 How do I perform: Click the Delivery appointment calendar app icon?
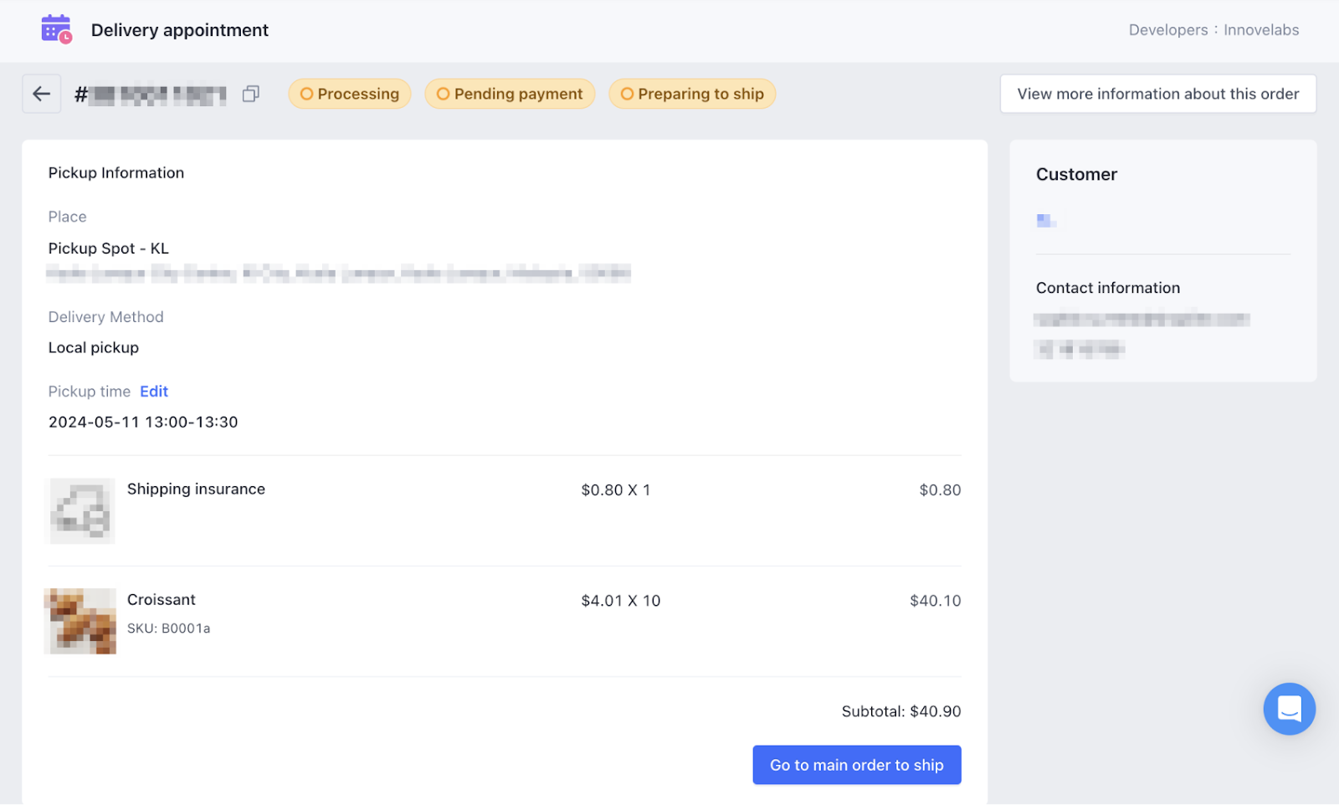click(56, 29)
